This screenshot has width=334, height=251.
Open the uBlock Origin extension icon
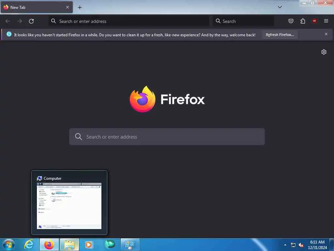coord(314,21)
